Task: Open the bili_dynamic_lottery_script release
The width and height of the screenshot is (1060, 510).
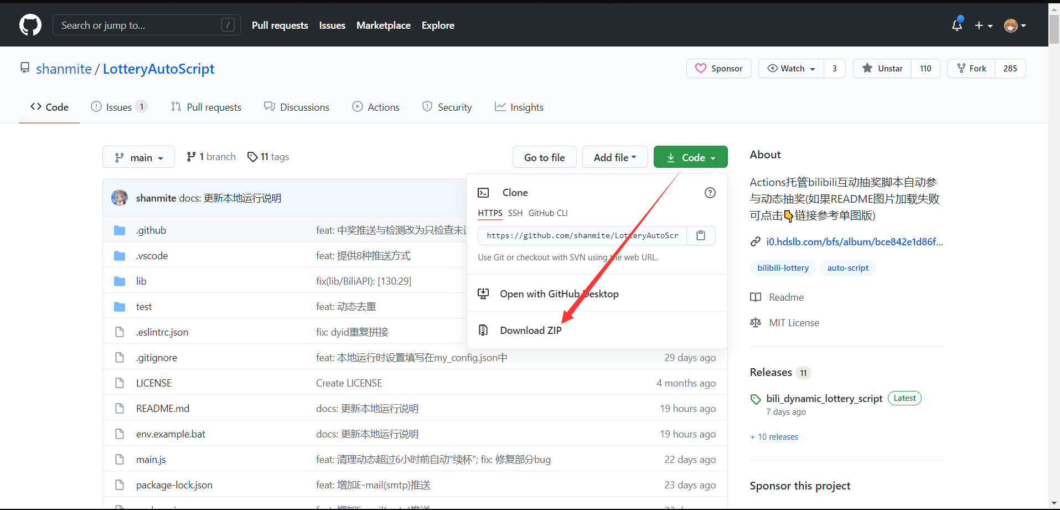Action: (x=824, y=399)
